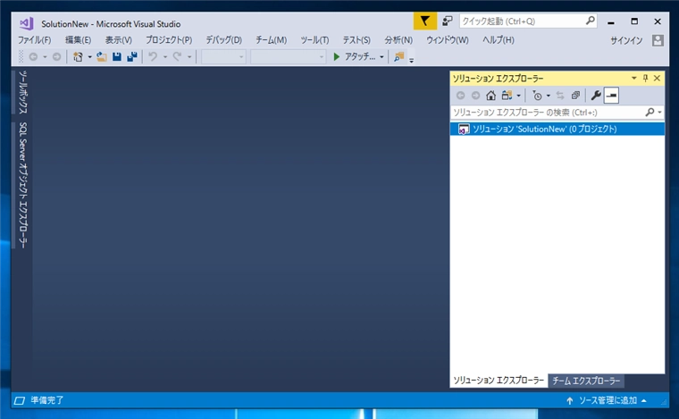Screen dimensions: 679x419
Task: Click the yellow notifications filter flag icon
Action: point(424,21)
